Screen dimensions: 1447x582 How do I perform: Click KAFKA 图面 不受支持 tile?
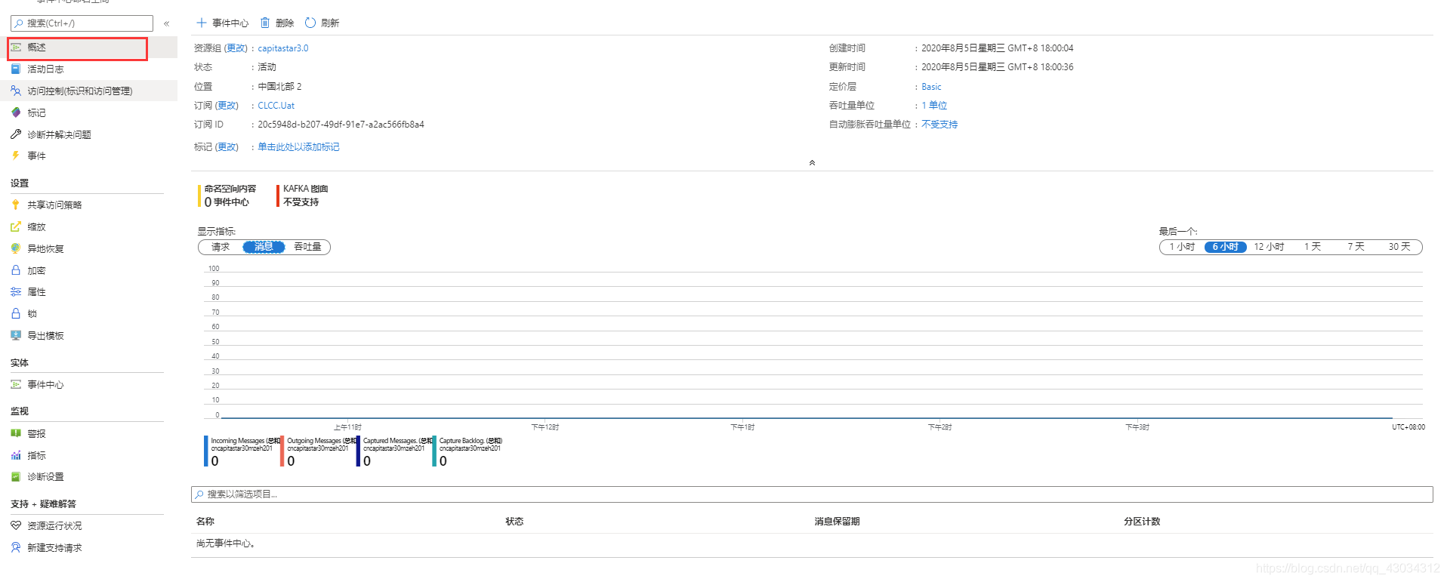[x=303, y=196]
